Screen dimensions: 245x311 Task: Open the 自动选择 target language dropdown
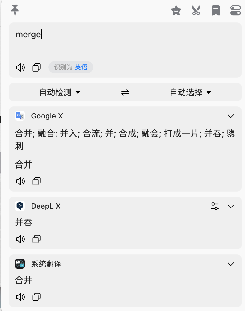point(191,92)
